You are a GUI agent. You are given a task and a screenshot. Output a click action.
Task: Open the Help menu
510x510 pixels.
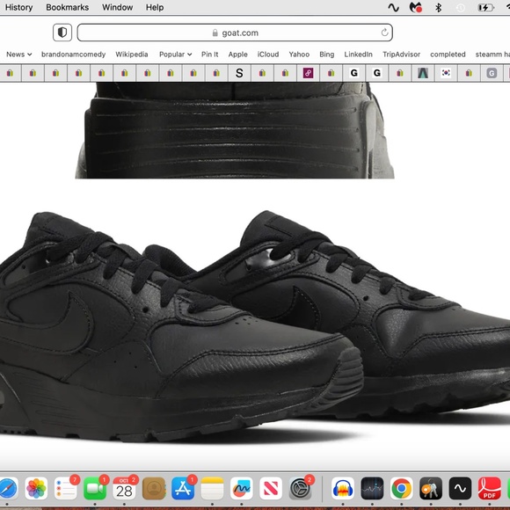click(155, 7)
